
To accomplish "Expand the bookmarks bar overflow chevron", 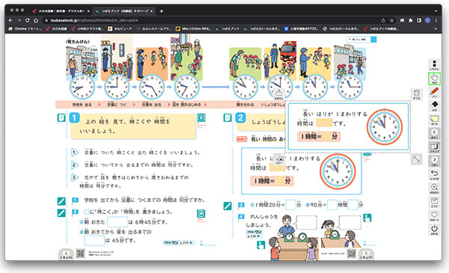I will click(x=436, y=28).
